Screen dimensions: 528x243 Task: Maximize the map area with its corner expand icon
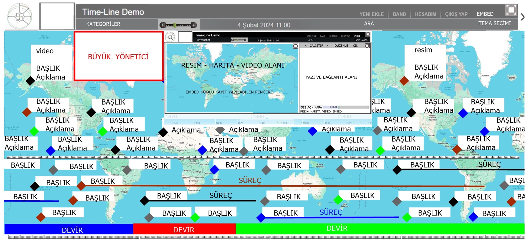point(295,46)
